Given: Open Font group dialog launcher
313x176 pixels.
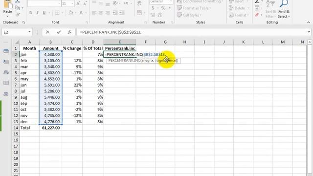Looking at the screenshot, I should click(x=87, y=22).
